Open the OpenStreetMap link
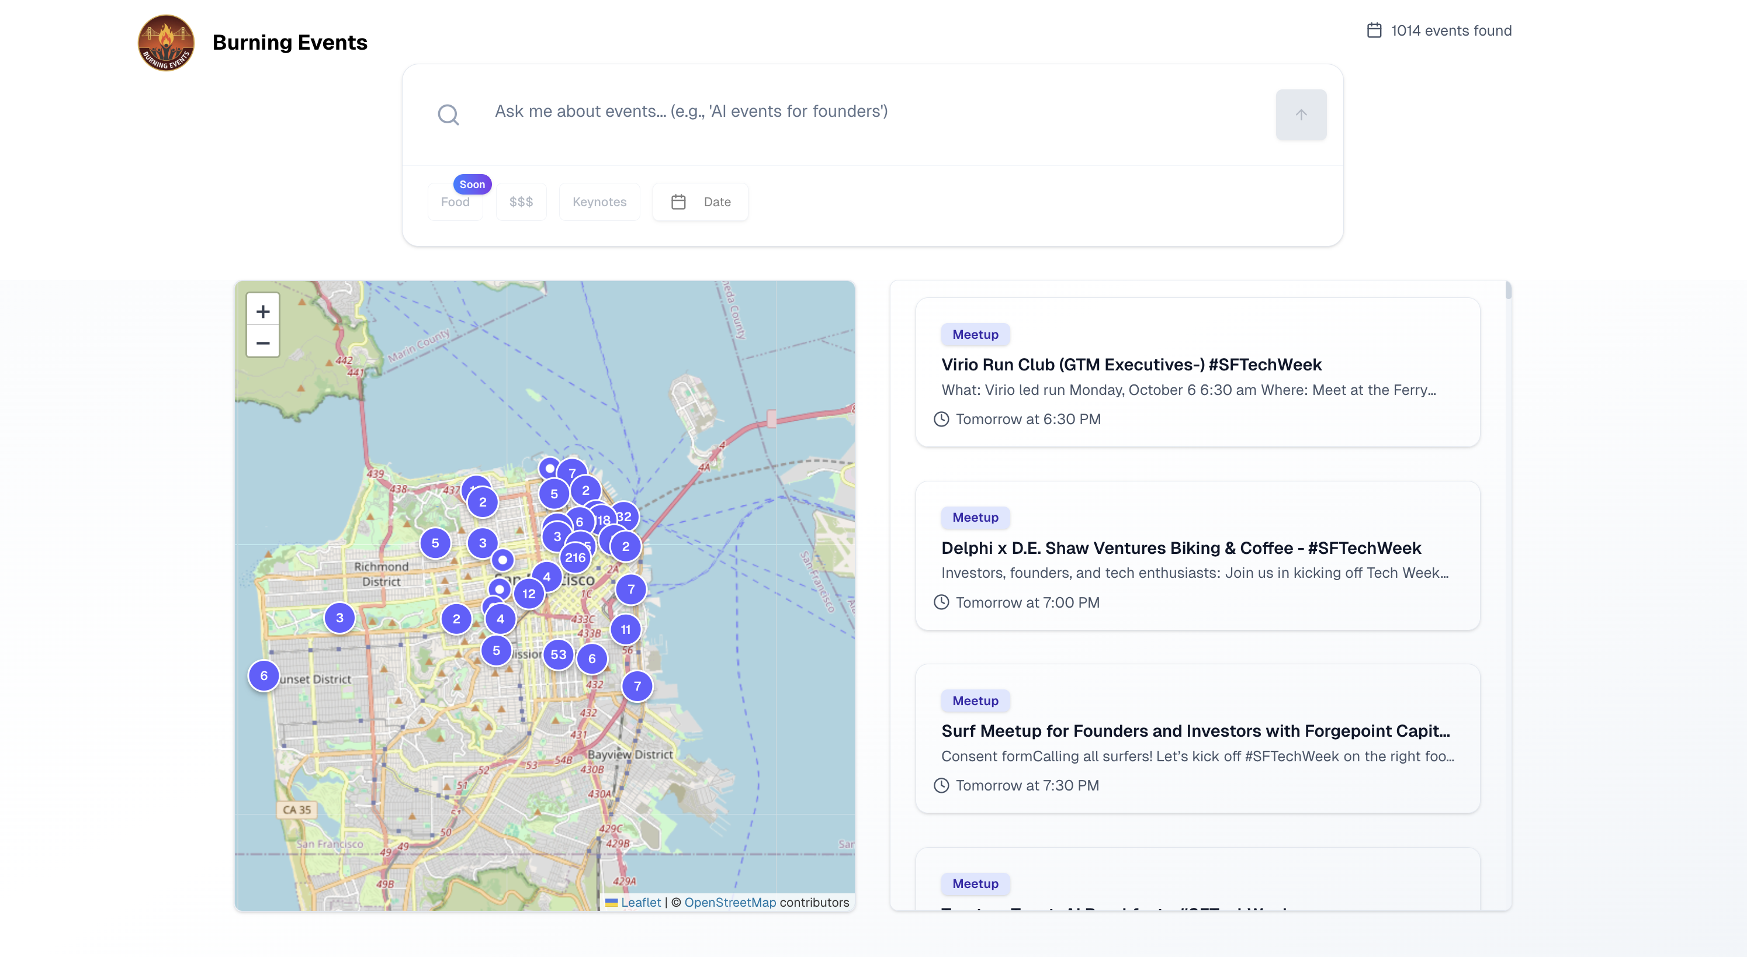This screenshot has width=1747, height=957. click(730, 902)
